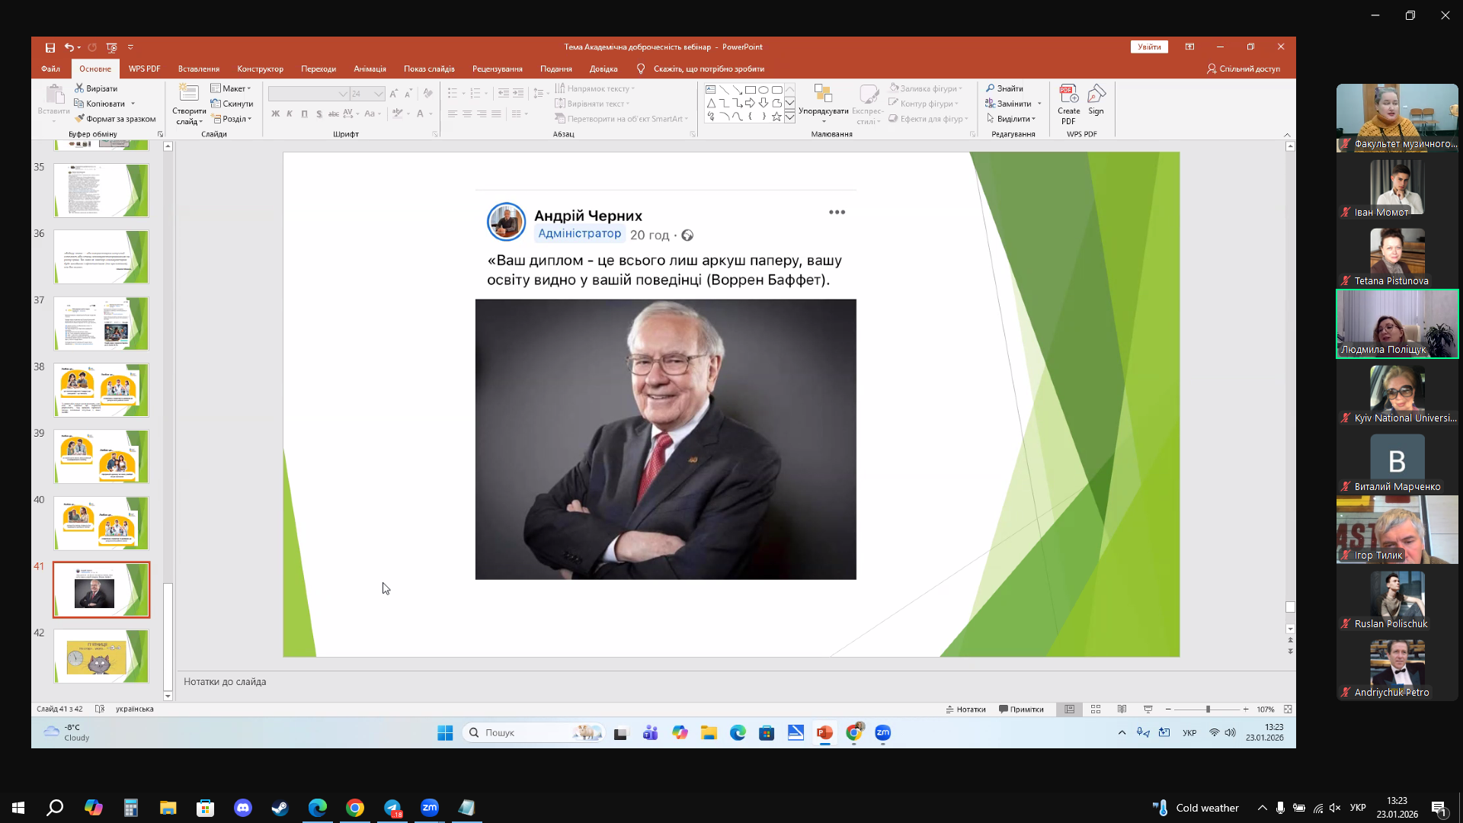Click the Створити слайд (new slide) icon
This screenshot has height=823, width=1463.
(x=189, y=104)
